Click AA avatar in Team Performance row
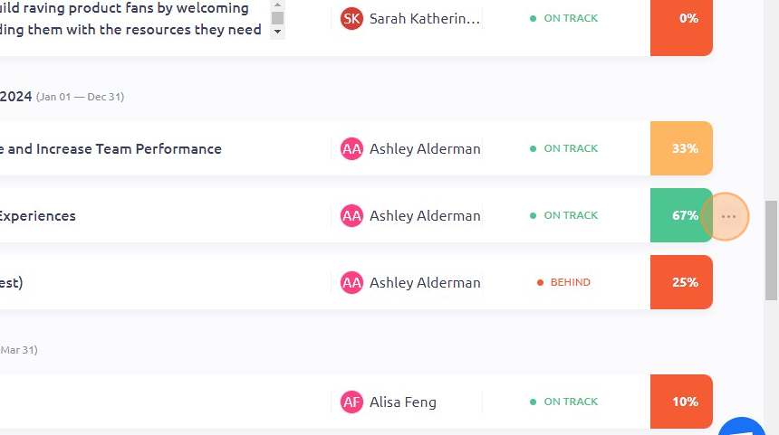Screen dimensions: 779x435 (351, 149)
